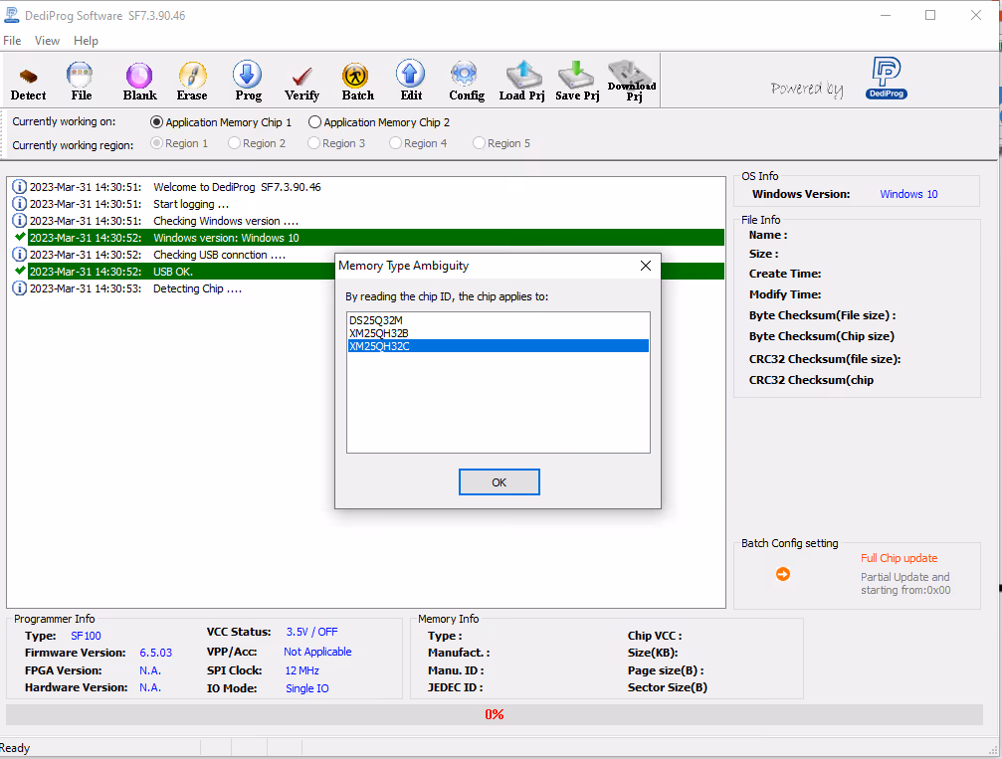The image size is (1002, 759).
Task: Select Region 5 radio button
Action: 501,143
